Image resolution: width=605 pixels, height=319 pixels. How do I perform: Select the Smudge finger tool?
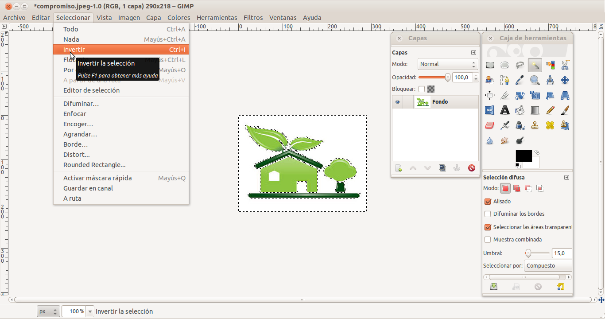coord(505,140)
